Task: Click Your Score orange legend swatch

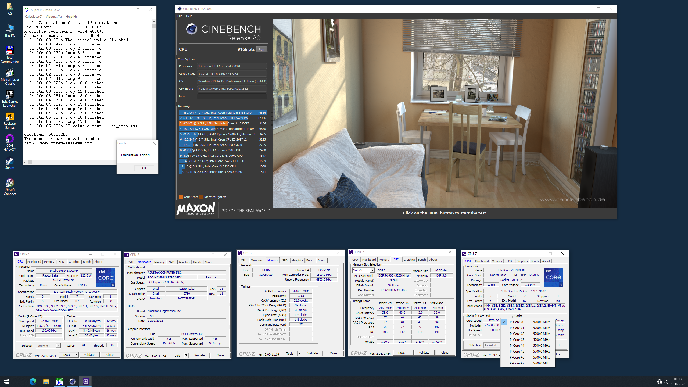Action: pos(181,197)
